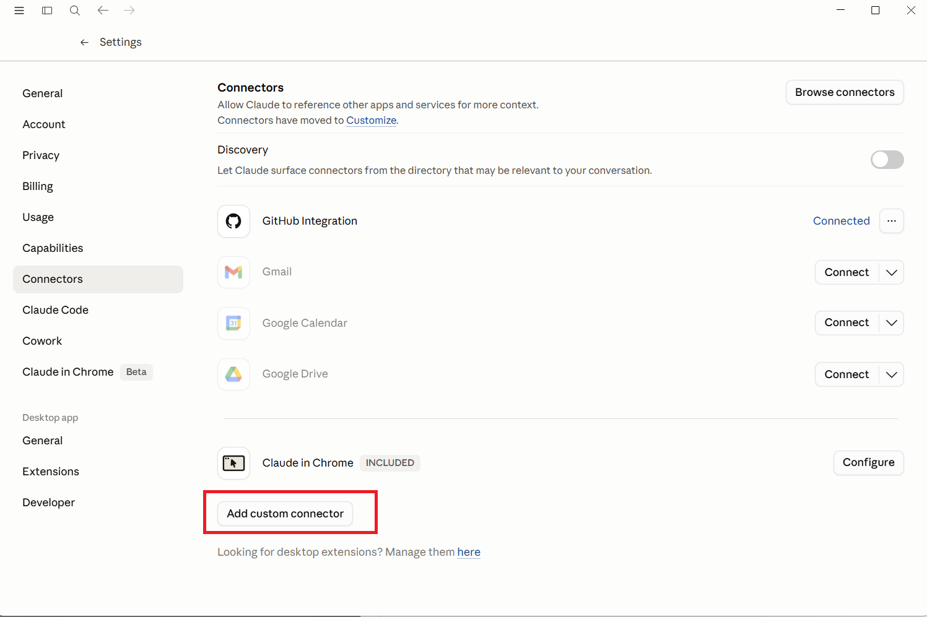Image resolution: width=927 pixels, height=617 pixels.
Task: Click the Beta badge in sidebar
Action: (x=136, y=372)
